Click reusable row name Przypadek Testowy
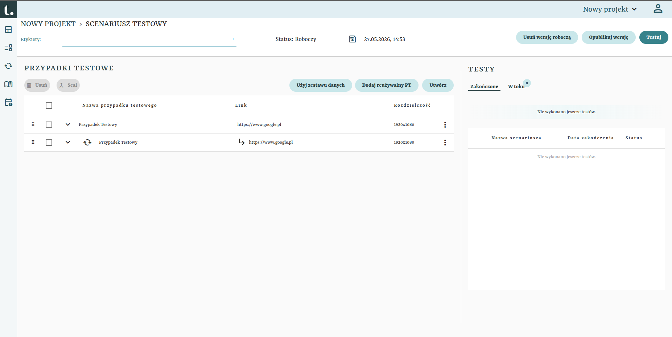This screenshot has width=672, height=337. 118,142
